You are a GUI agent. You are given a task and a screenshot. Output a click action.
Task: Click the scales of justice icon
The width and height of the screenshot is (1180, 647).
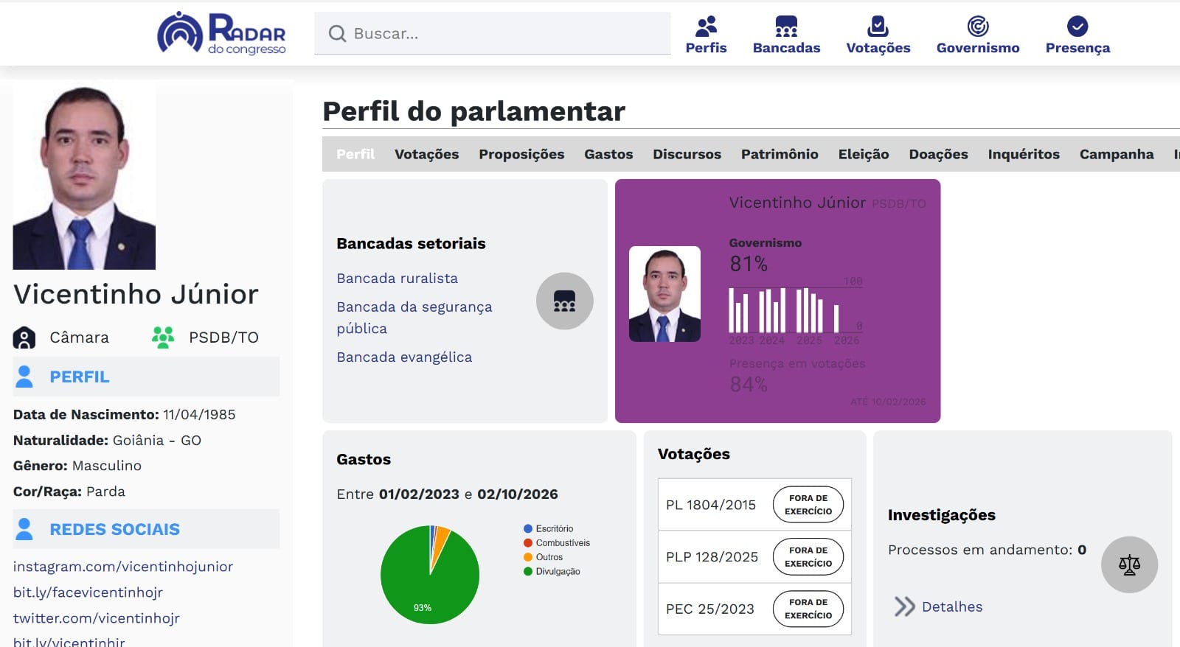[x=1129, y=564]
